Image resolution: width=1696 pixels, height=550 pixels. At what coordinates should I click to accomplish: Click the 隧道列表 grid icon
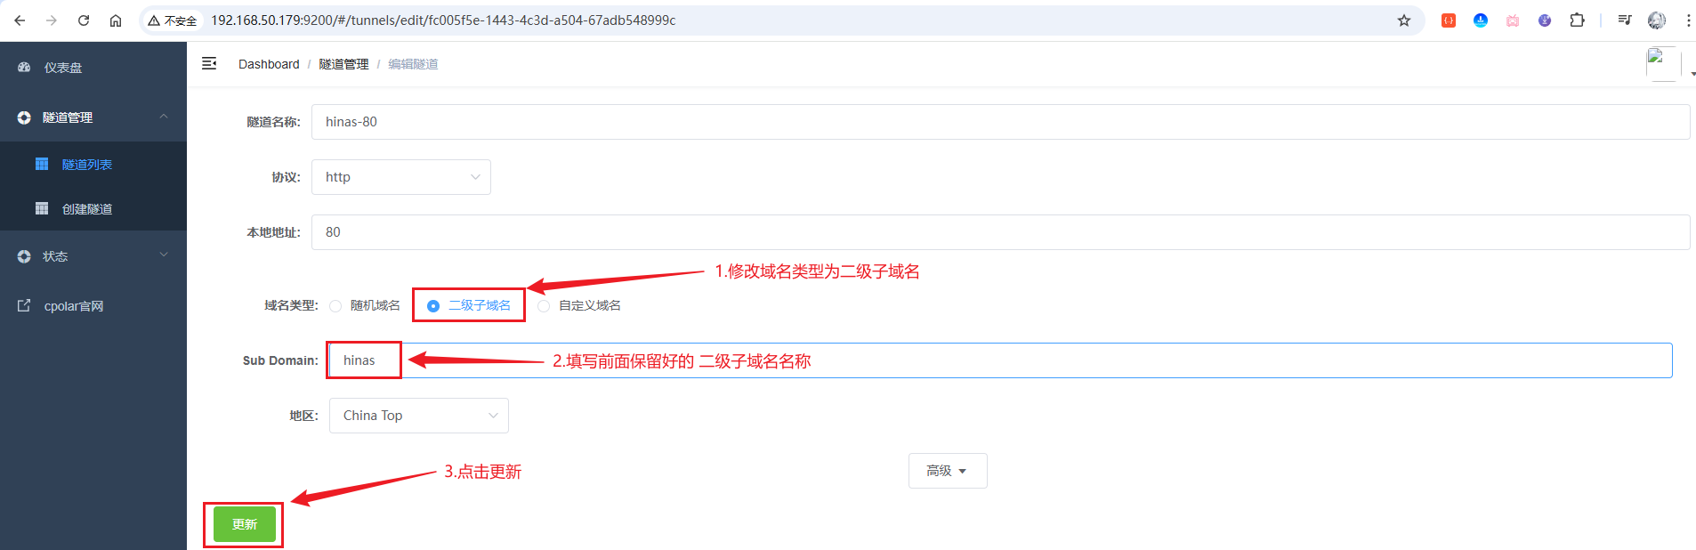click(x=42, y=164)
